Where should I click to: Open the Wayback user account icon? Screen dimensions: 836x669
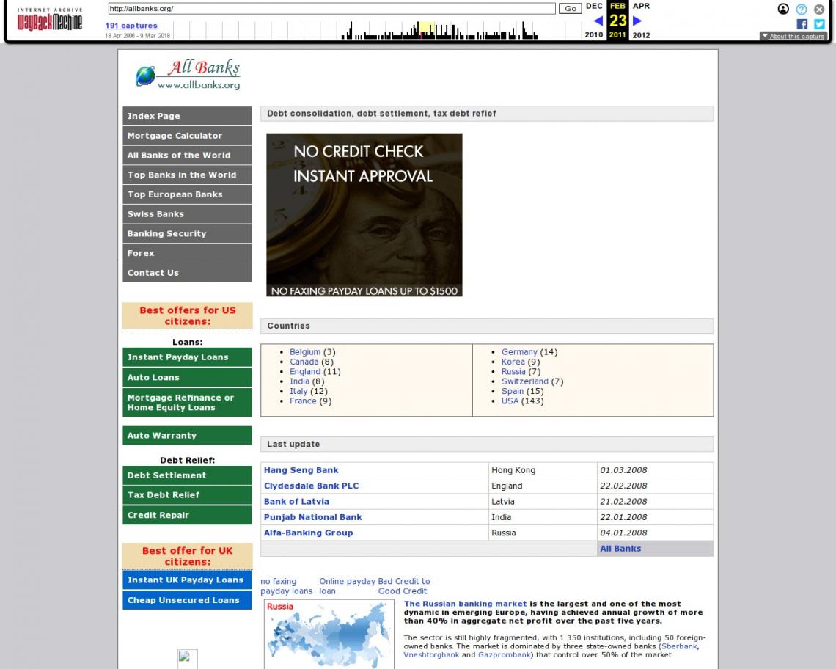tap(783, 9)
